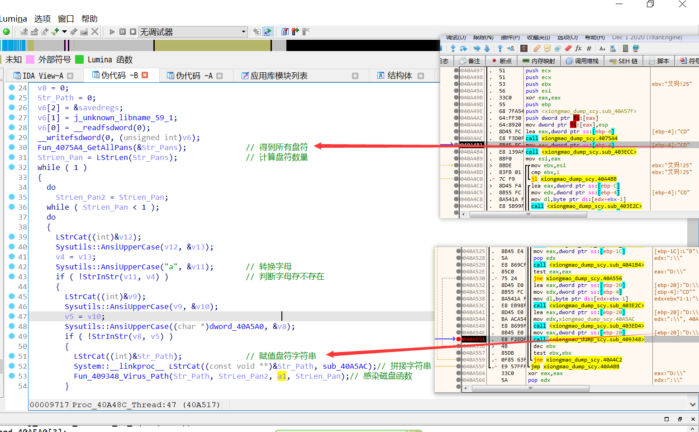The width and height of the screenshot is (699, 432).
Task: Click the x64dbg fx functions icon
Action: coord(578,48)
